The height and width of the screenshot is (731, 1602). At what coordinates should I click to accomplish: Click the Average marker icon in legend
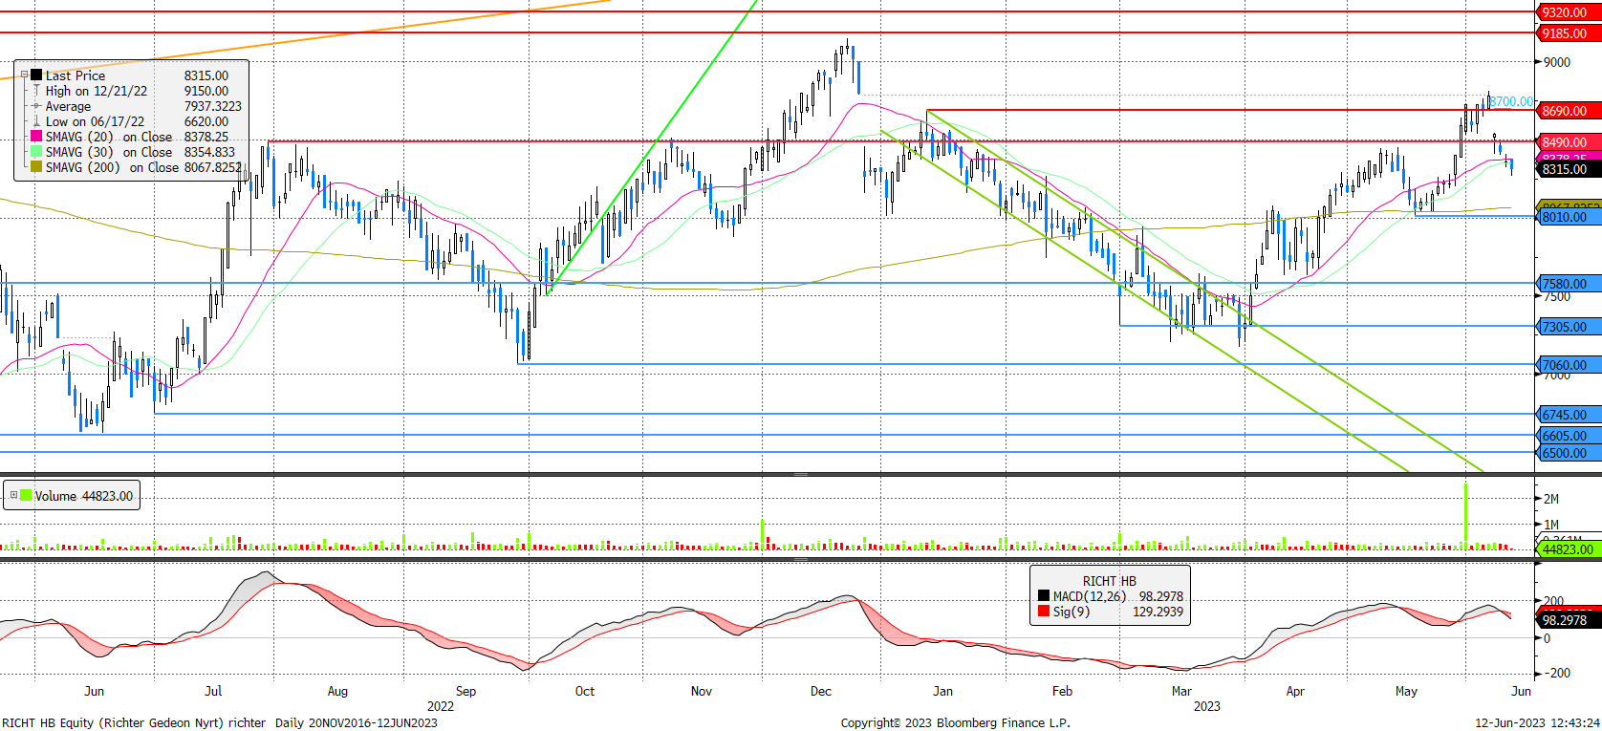coord(36,106)
